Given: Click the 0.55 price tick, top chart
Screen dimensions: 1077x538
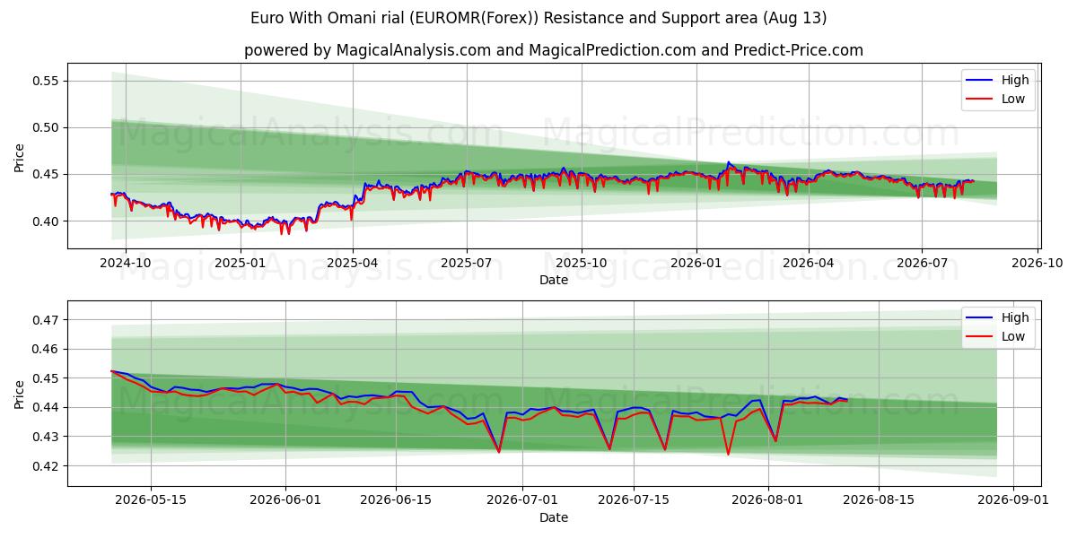Looking at the screenshot, I should pyautogui.click(x=46, y=81).
